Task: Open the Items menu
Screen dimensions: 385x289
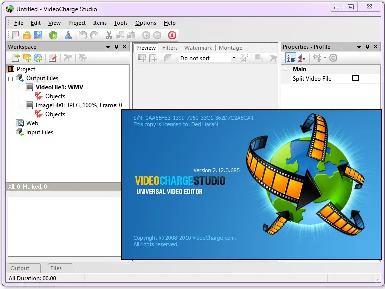Action: [100, 23]
